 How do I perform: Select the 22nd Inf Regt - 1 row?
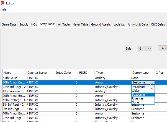pyautogui.click(x=14, y=118)
